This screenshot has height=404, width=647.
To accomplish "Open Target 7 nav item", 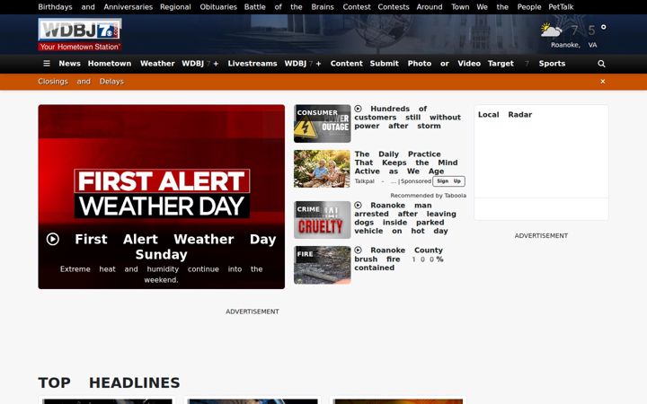I will coord(509,64).
